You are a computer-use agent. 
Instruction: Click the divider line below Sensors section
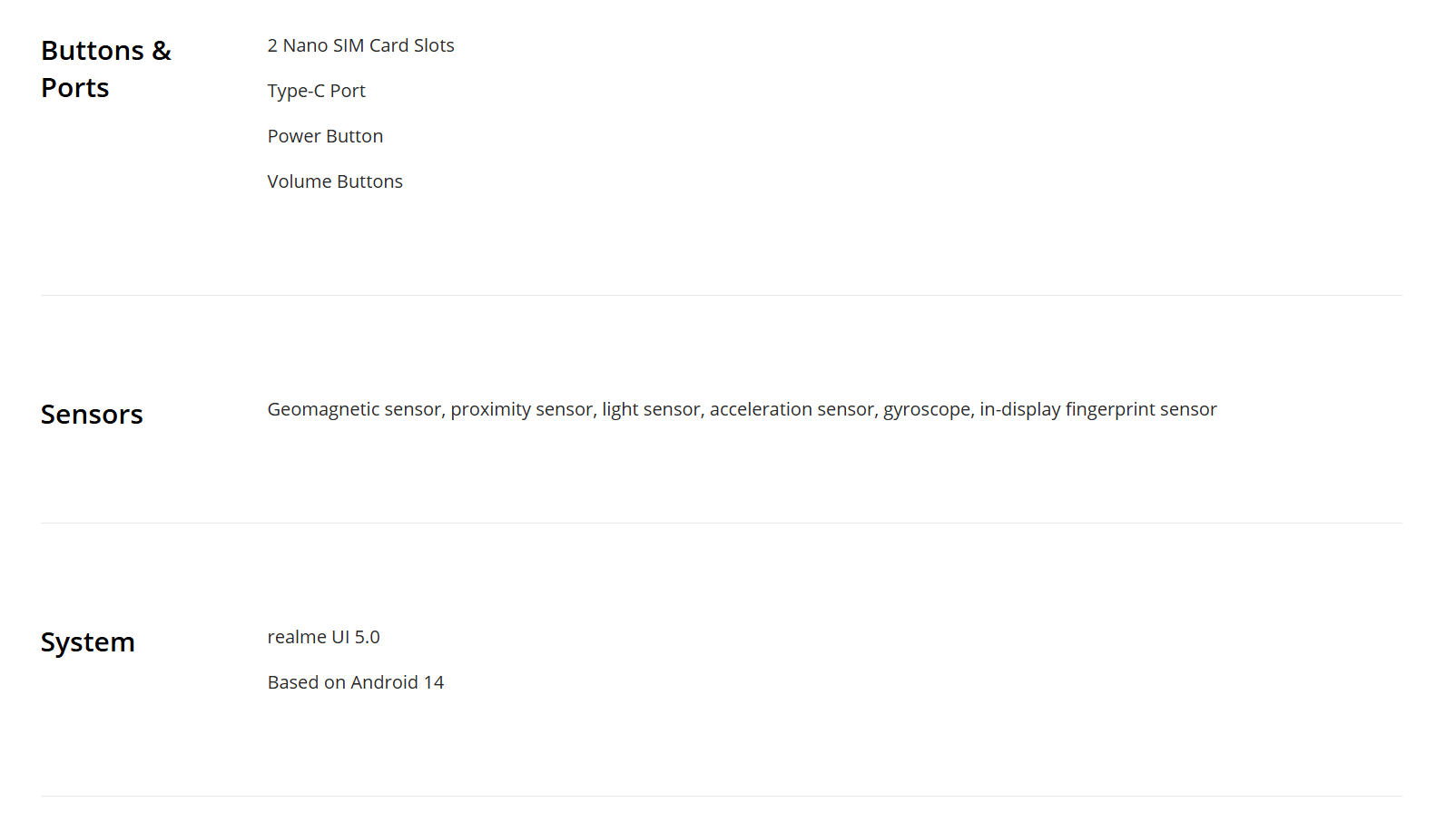click(x=721, y=524)
